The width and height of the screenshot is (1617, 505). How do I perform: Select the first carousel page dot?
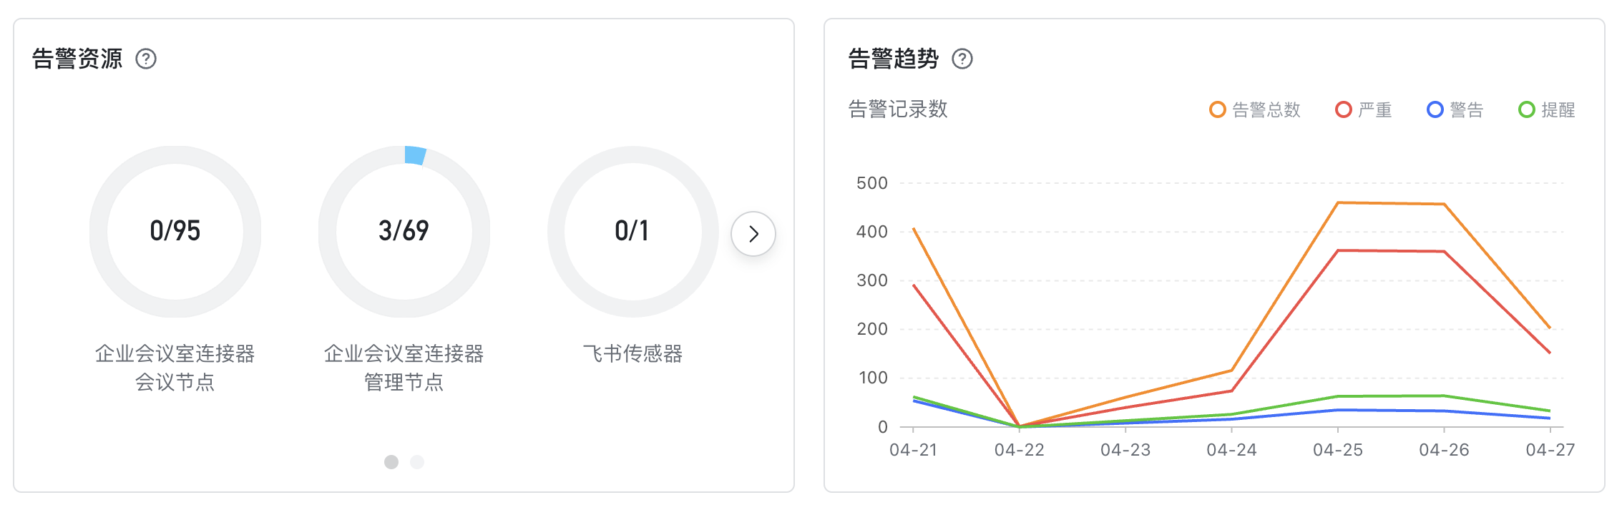click(391, 462)
